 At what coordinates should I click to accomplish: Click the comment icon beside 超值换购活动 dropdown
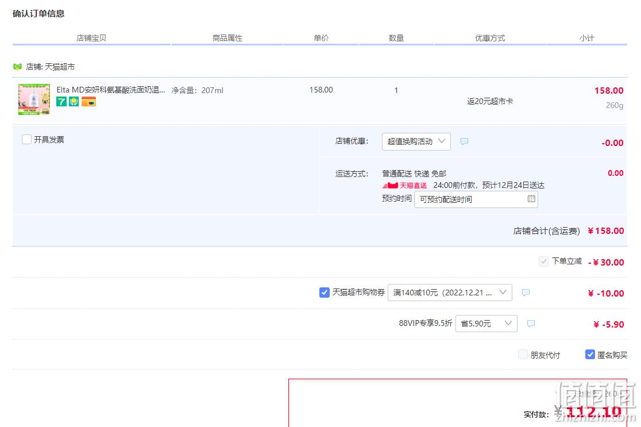click(x=465, y=141)
